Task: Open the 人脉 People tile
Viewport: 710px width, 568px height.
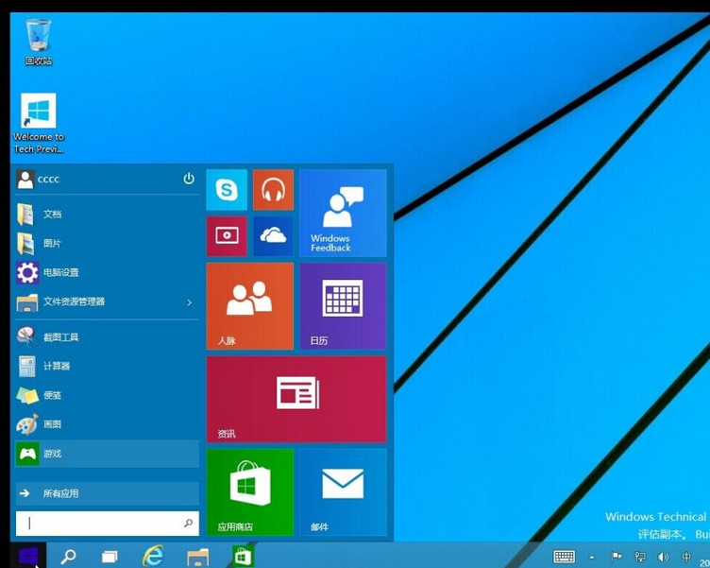Action: [x=249, y=305]
